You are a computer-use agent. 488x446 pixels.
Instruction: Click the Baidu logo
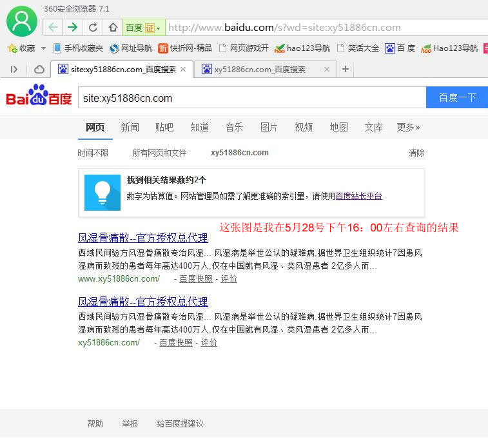(38, 97)
